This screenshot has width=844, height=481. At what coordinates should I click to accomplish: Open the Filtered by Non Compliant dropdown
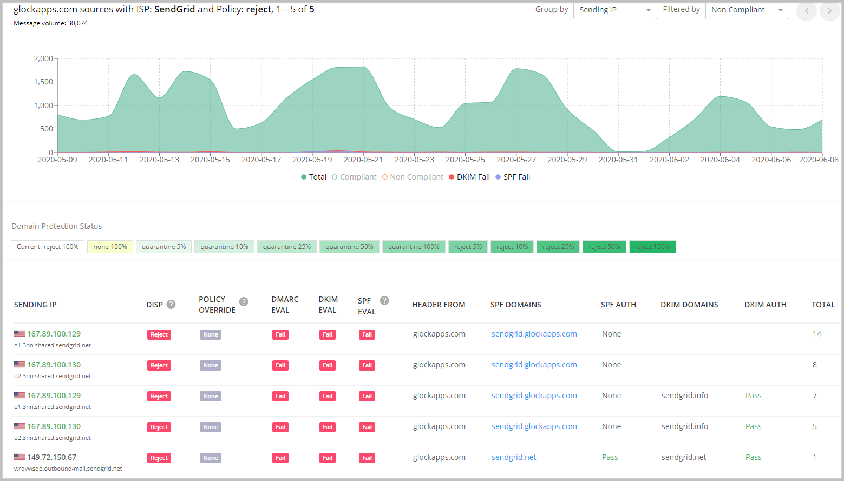click(747, 10)
